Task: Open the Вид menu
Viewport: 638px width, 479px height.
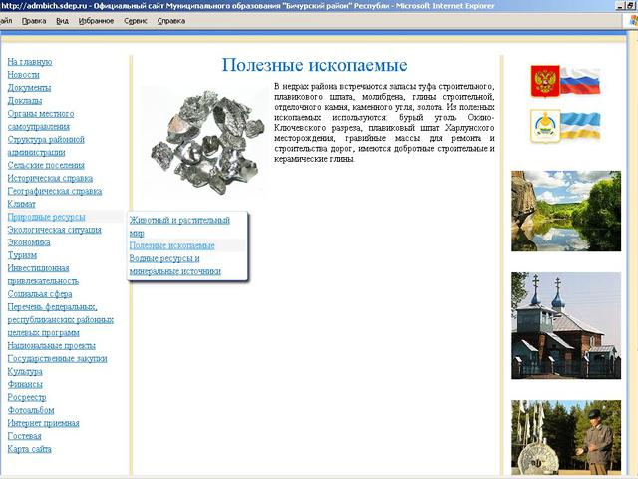Action: (x=62, y=21)
